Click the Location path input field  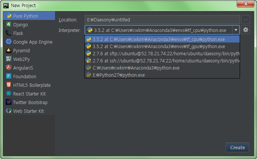[x=162, y=20]
